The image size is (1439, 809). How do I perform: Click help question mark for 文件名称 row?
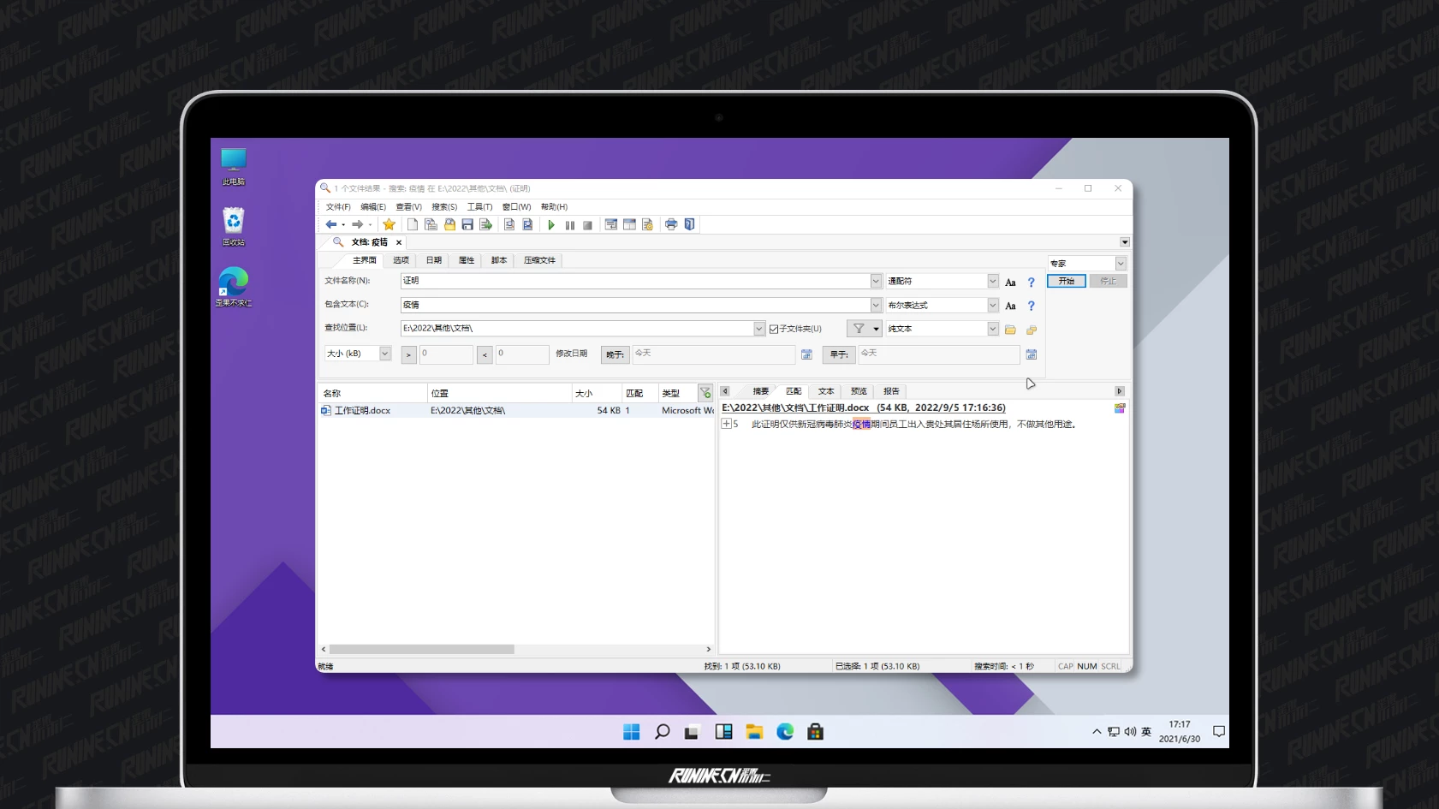(x=1031, y=282)
